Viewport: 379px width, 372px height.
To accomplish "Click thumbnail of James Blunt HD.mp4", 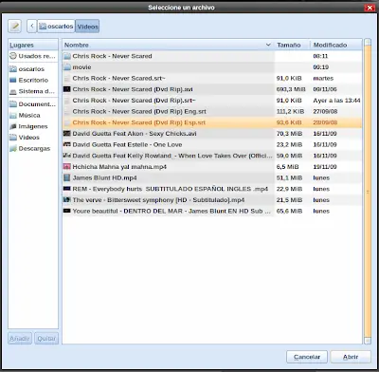I will coord(67,177).
